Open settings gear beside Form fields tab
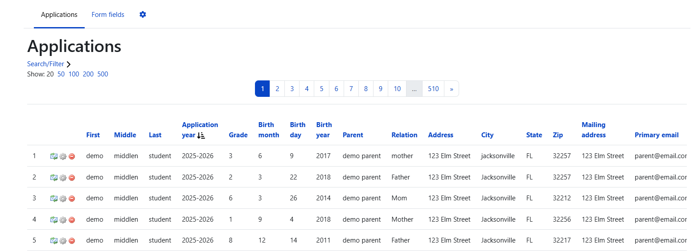 [x=143, y=15]
